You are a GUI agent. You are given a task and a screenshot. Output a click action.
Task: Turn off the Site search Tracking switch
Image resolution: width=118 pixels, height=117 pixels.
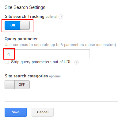coord(17,25)
